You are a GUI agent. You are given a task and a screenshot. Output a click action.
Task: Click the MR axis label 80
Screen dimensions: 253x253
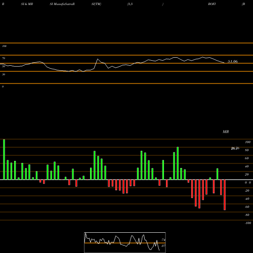247,150
